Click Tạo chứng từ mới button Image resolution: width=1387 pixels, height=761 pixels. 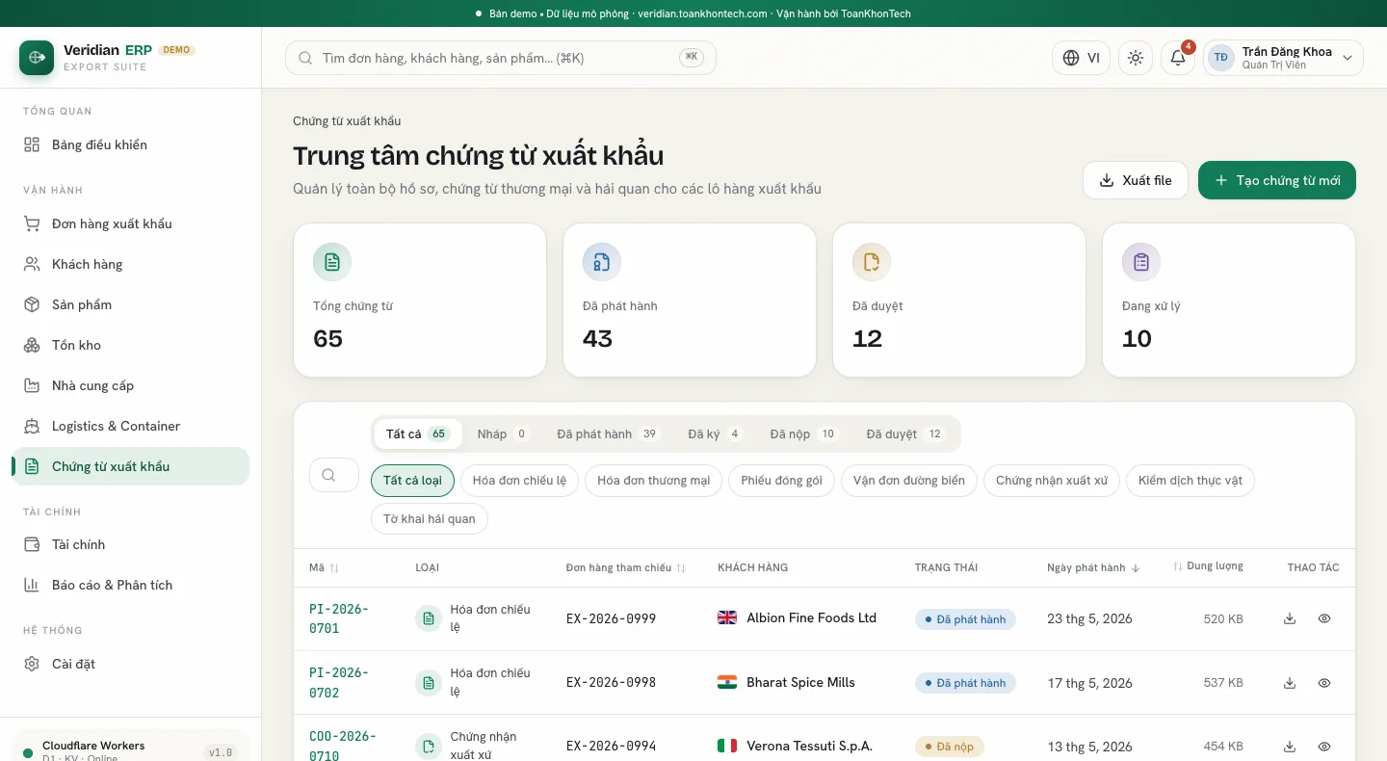1277,180
